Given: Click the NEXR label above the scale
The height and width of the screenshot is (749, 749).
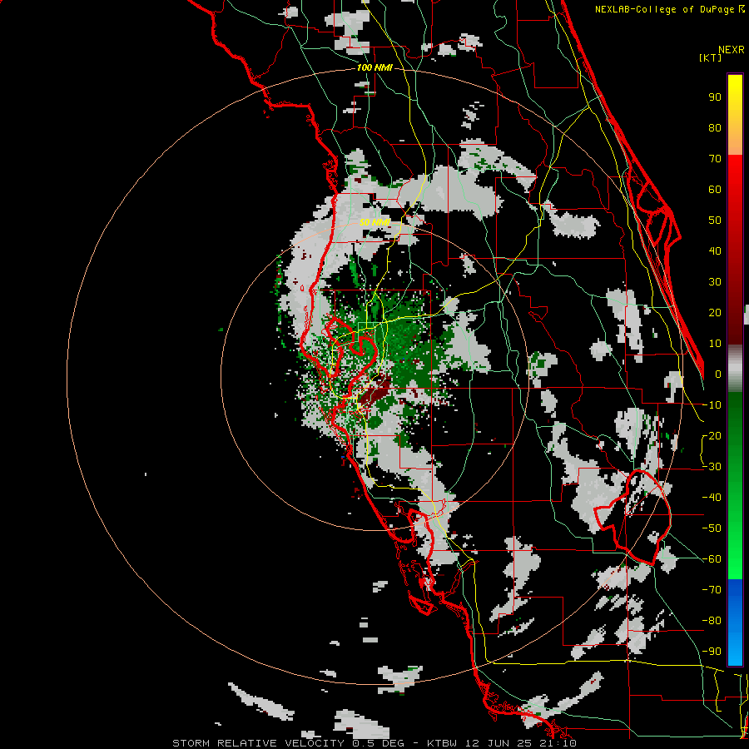Looking at the screenshot, I should 731,50.
